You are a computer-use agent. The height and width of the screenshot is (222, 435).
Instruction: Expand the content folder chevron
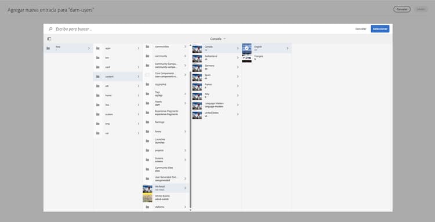139,77
